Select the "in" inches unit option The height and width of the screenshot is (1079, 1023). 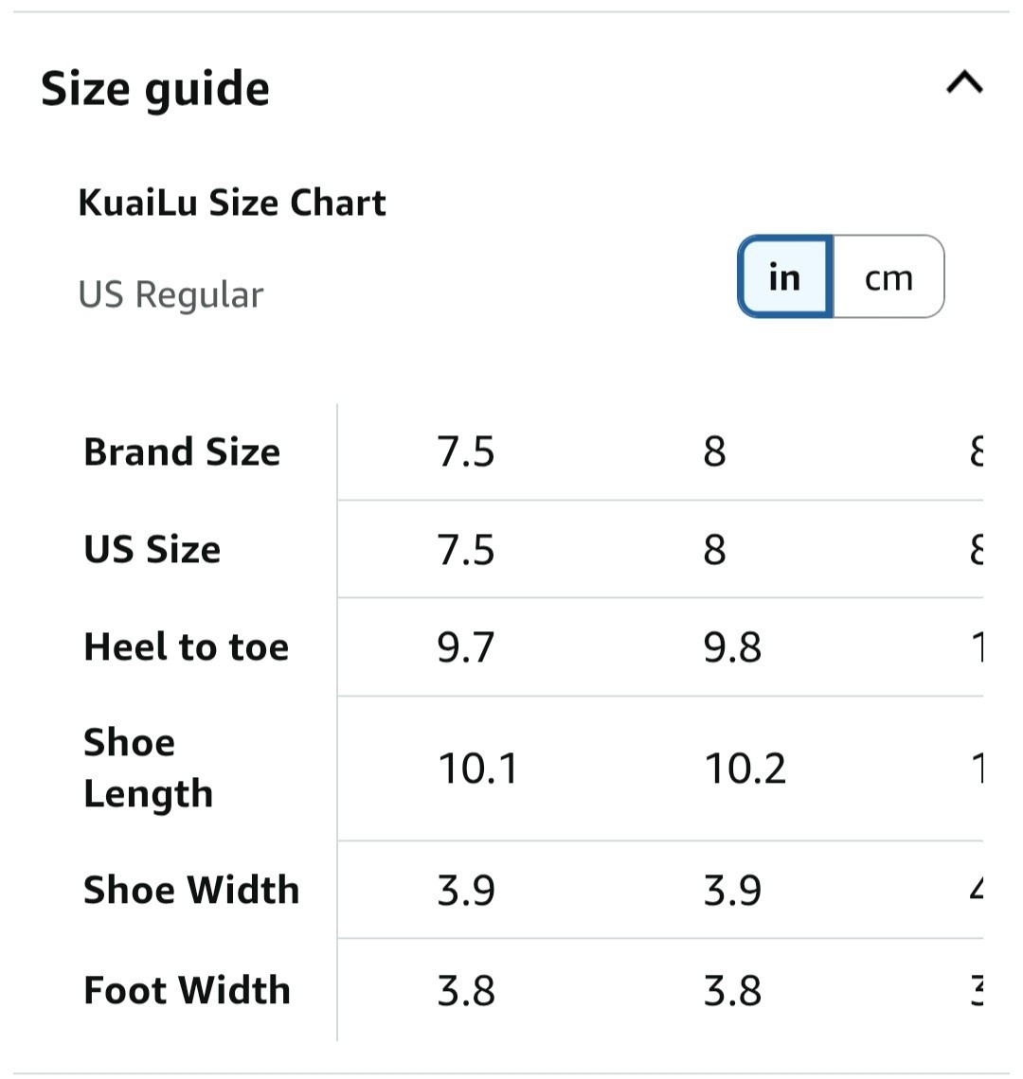click(x=784, y=277)
